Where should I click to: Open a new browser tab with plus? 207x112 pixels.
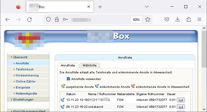coord(100,7)
